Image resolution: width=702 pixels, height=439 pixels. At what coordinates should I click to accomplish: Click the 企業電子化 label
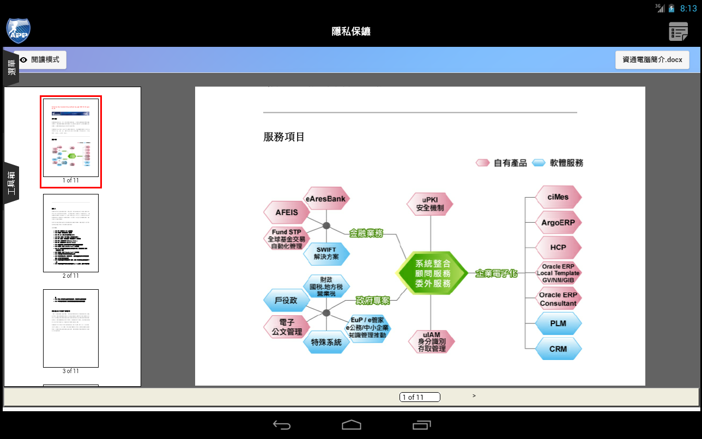pos(496,273)
